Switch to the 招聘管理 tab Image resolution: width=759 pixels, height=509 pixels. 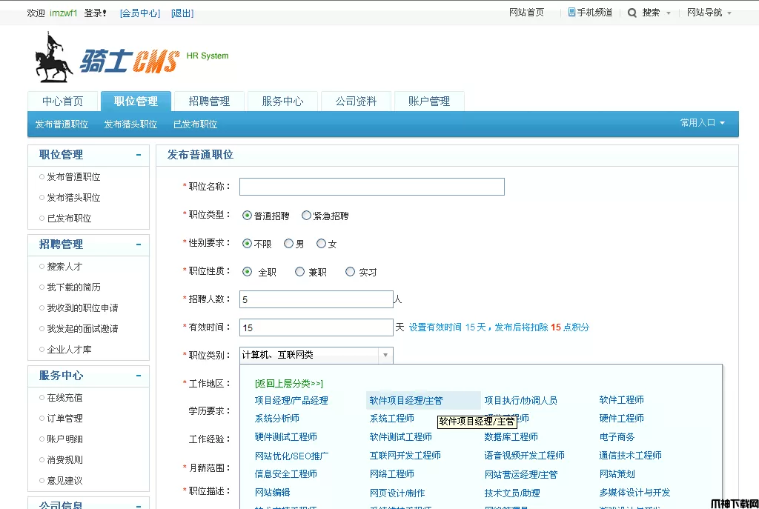click(x=209, y=102)
